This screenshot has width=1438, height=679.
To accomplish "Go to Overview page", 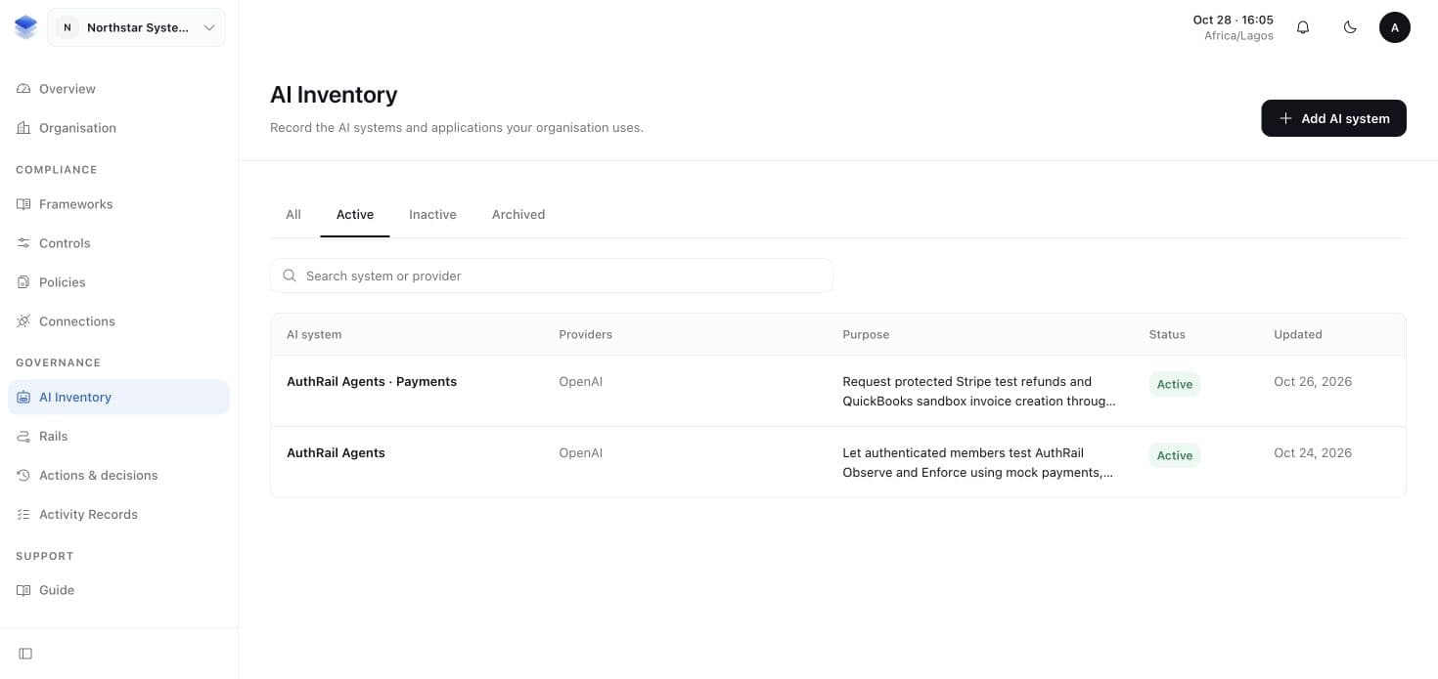I will pyautogui.click(x=118, y=89).
